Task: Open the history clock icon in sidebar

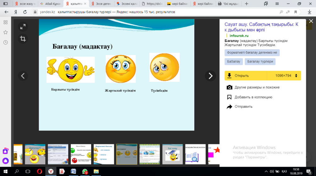Action: [x=5, y=42]
